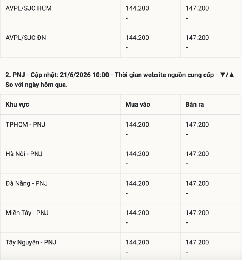Click the Hà Nội - PNJ buy price

137,154
